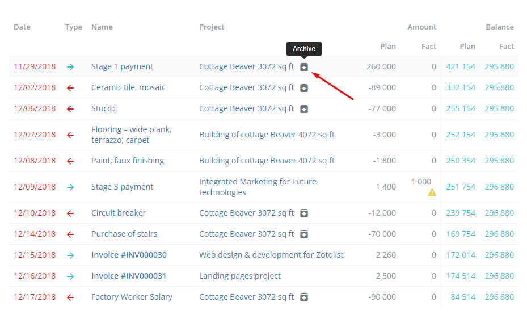Viewport: 527px width, 319px height.
Task: Open Invoice #INV000031
Action: [129, 276]
